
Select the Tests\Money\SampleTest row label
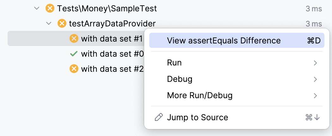pos(107,8)
